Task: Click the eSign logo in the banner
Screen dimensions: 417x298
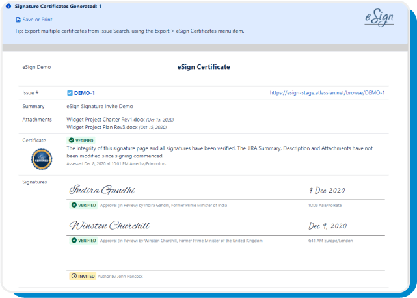Action: coord(379,18)
